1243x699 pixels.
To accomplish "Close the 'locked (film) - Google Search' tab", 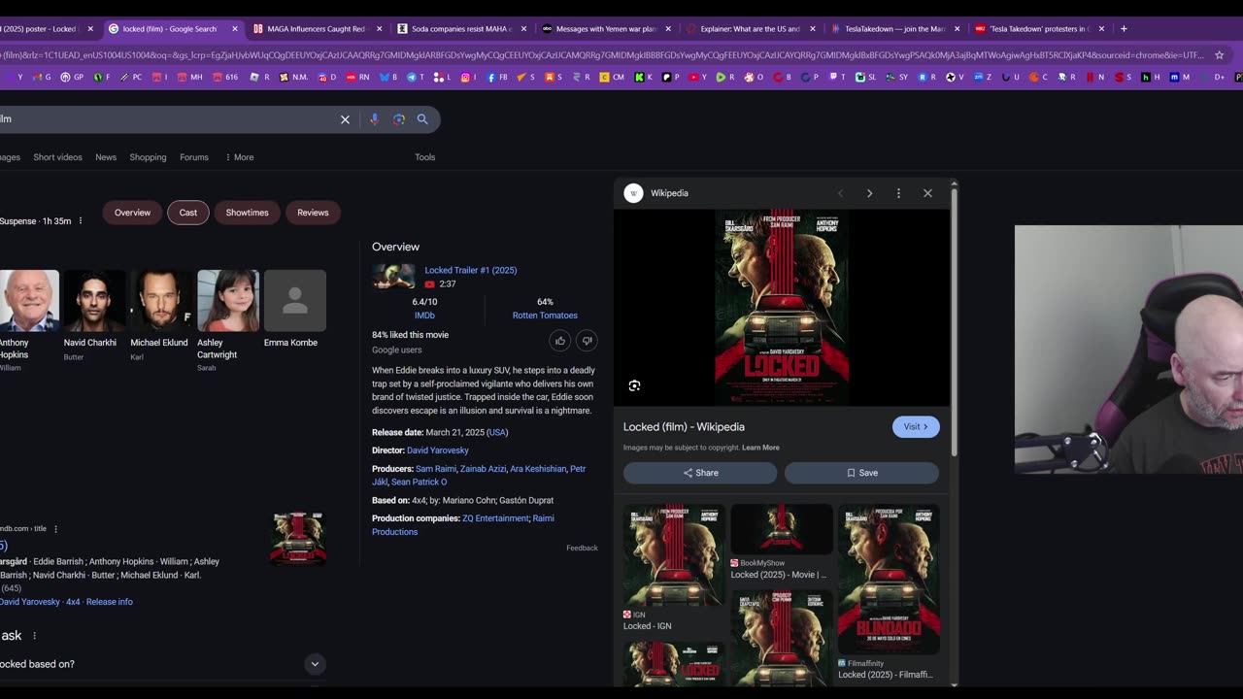I will [x=235, y=29].
